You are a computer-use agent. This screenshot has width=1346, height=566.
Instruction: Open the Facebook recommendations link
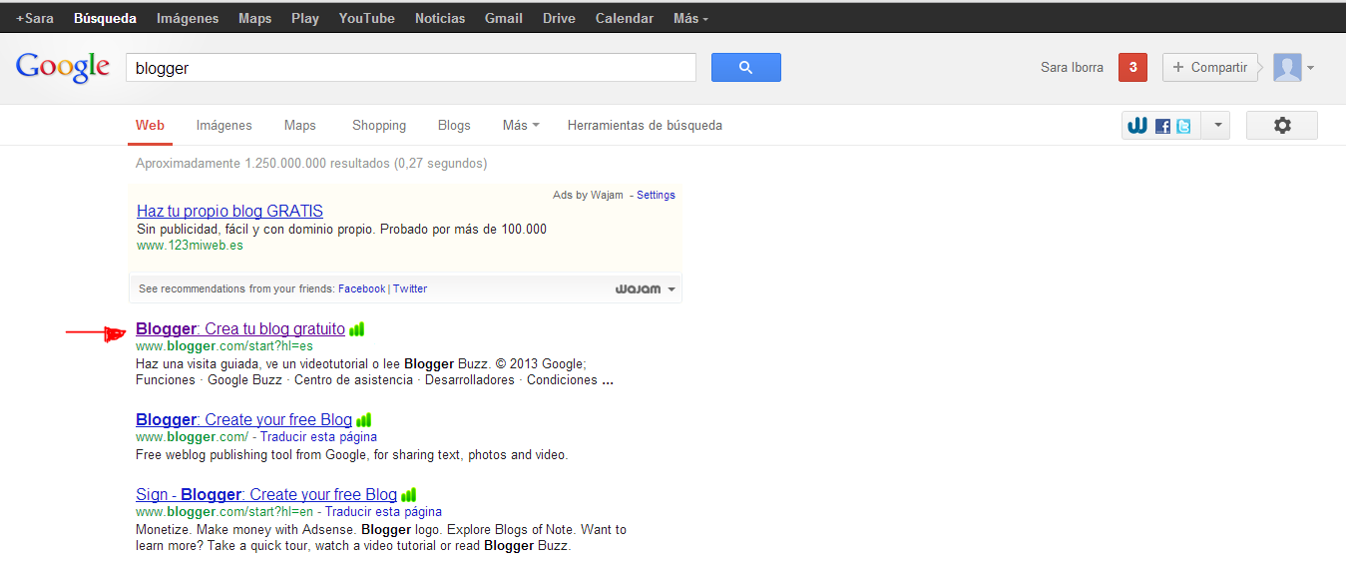pos(361,288)
